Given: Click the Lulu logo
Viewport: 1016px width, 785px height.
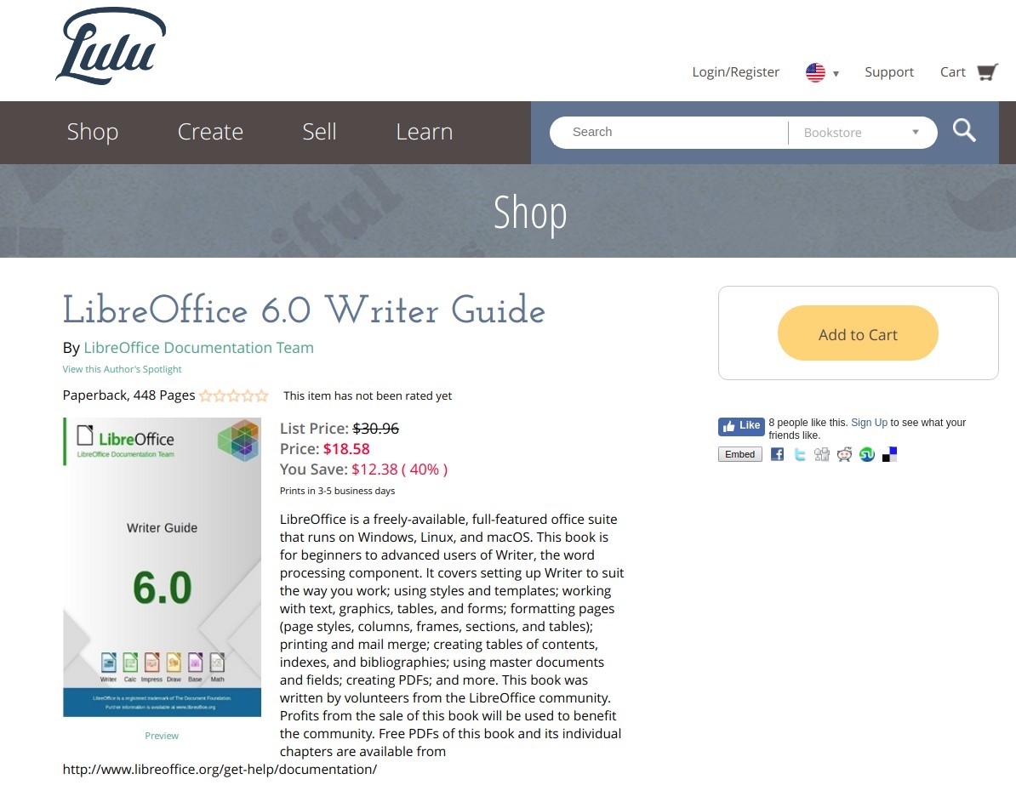Looking at the screenshot, I should (110, 46).
